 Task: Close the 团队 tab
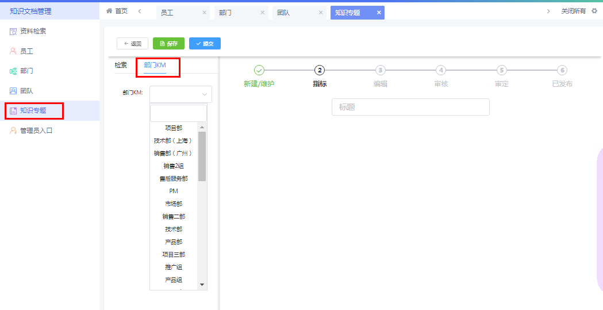[x=321, y=13]
